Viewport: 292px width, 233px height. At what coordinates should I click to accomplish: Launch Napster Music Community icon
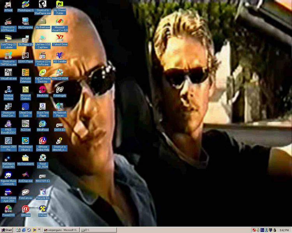click(x=8, y=179)
